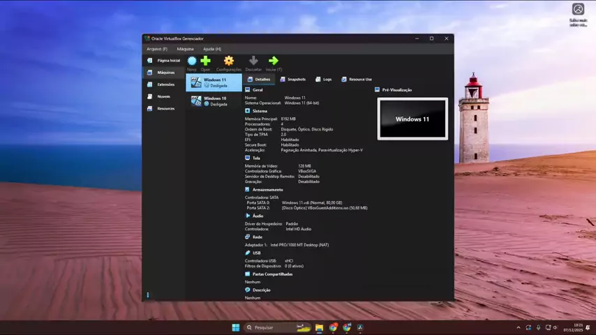Select the Máquinas sidebar item
596x335 pixels.
click(x=165, y=73)
